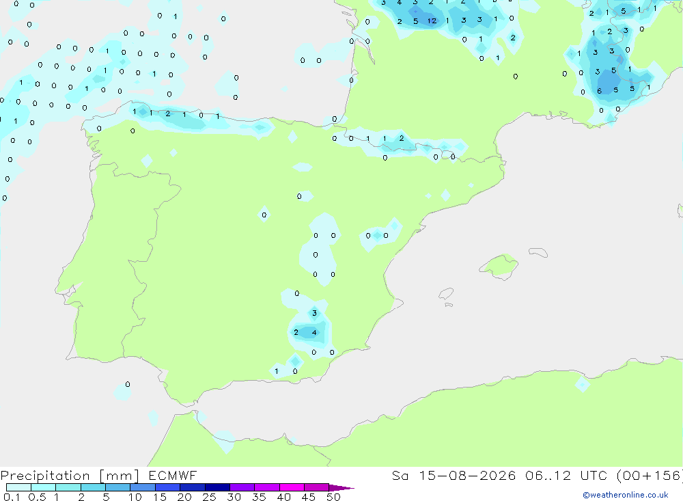Click the arrow tip beyond legend value 50
Viewport: 683px width, 501px height.
(342, 487)
